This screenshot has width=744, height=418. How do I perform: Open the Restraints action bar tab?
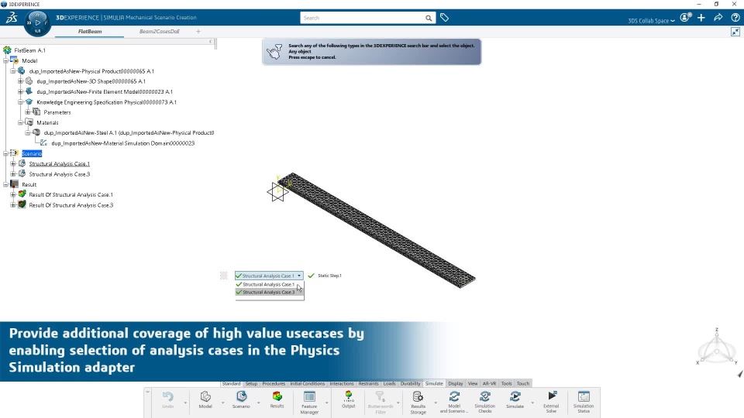(x=369, y=383)
